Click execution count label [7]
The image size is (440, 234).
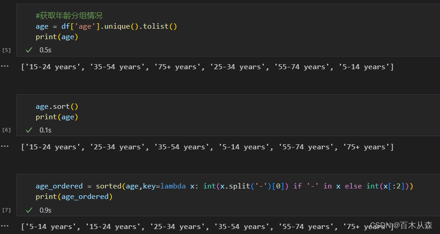point(6,210)
